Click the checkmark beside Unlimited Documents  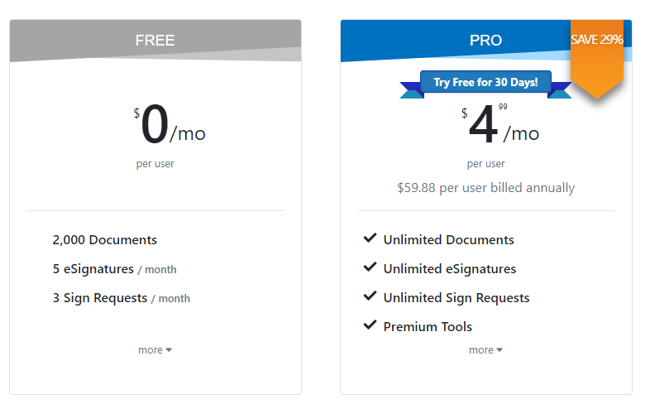click(x=370, y=239)
